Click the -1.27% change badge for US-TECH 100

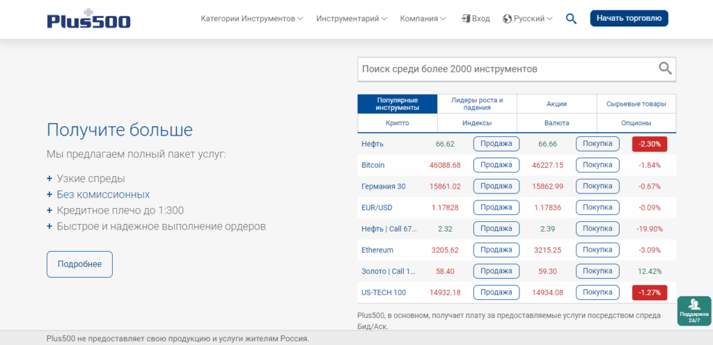pyautogui.click(x=650, y=293)
